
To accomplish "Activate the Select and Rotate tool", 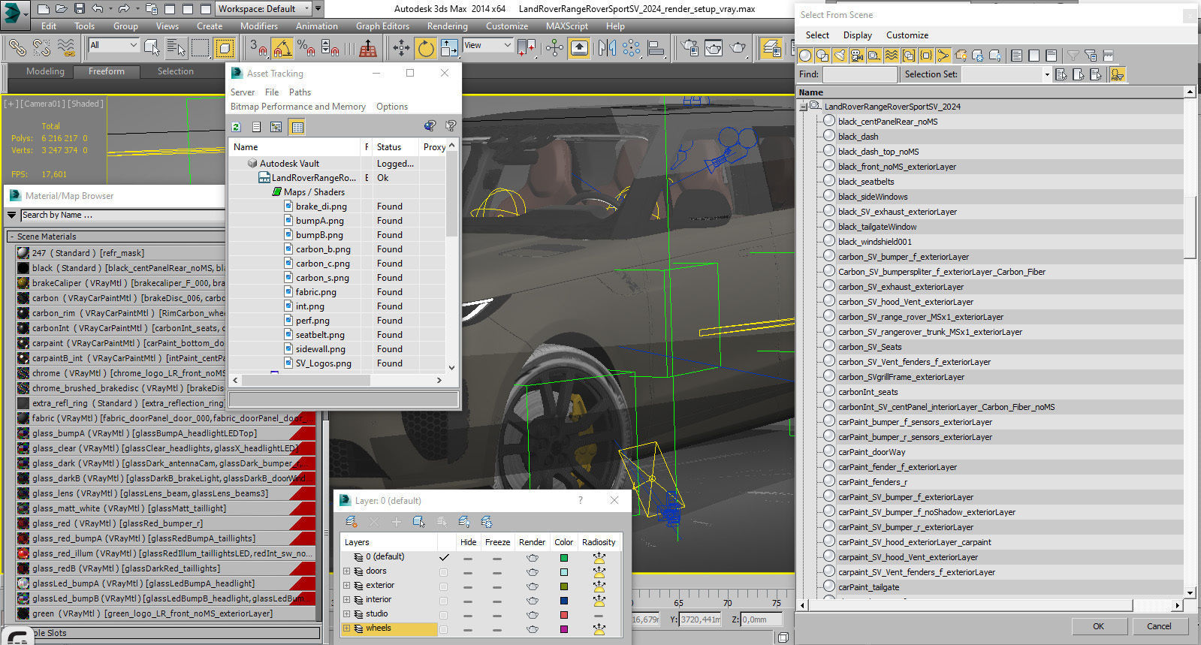I will click(425, 48).
